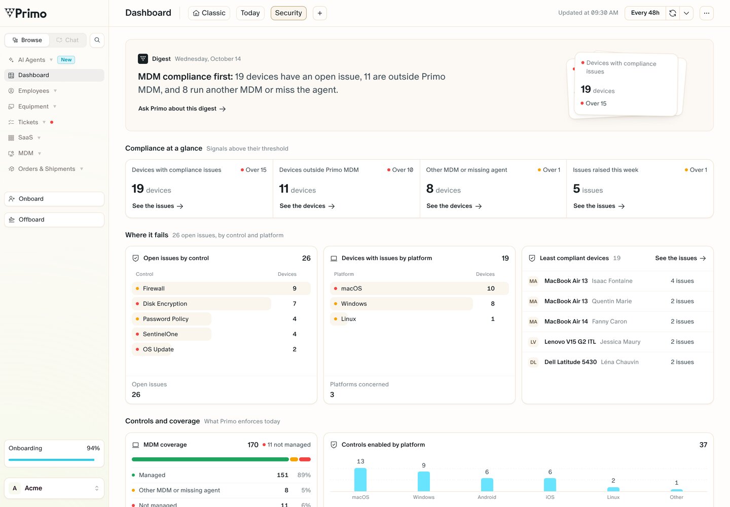Click the Dashboard grid icon in sidebar
This screenshot has width=730, height=507.
coord(11,75)
